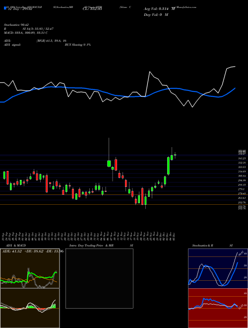This screenshot has width=248, height=328.
Task: Open the navy-blue Stochastics mini chart
Action: point(218,268)
